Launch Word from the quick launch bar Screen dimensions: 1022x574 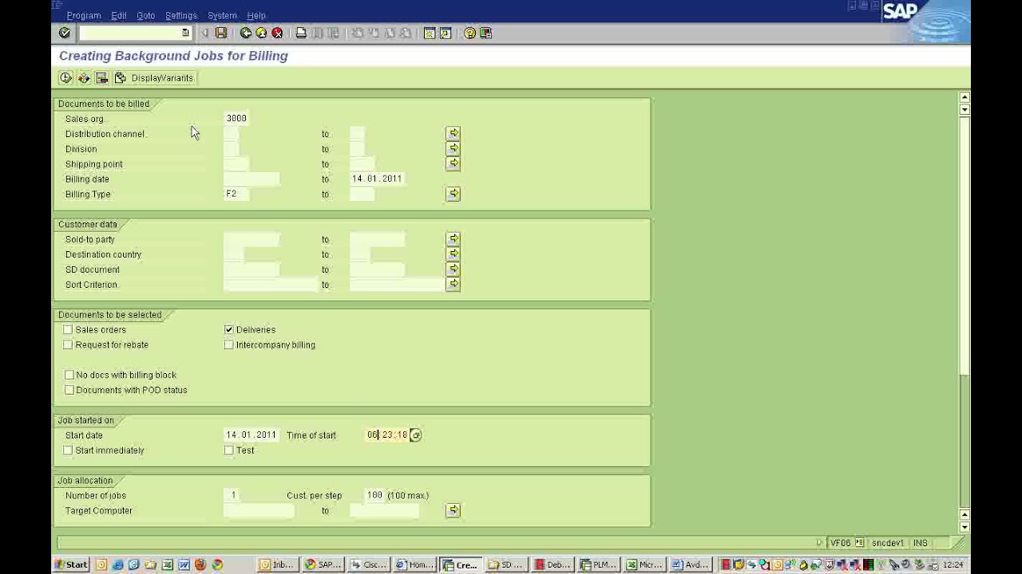184,564
